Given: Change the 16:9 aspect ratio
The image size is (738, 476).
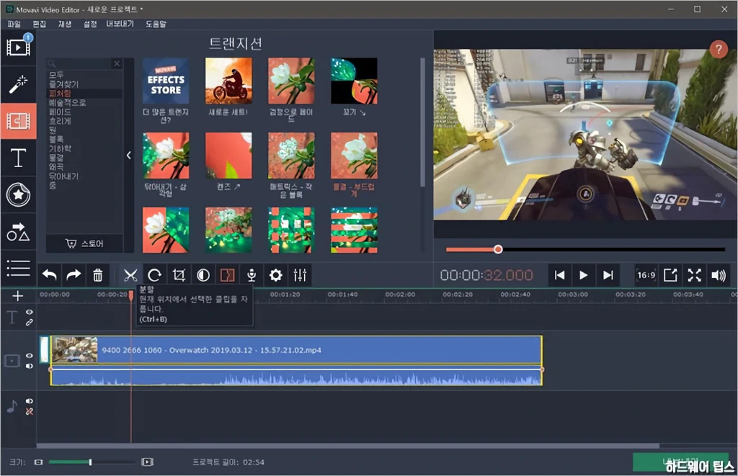Looking at the screenshot, I should coord(646,275).
